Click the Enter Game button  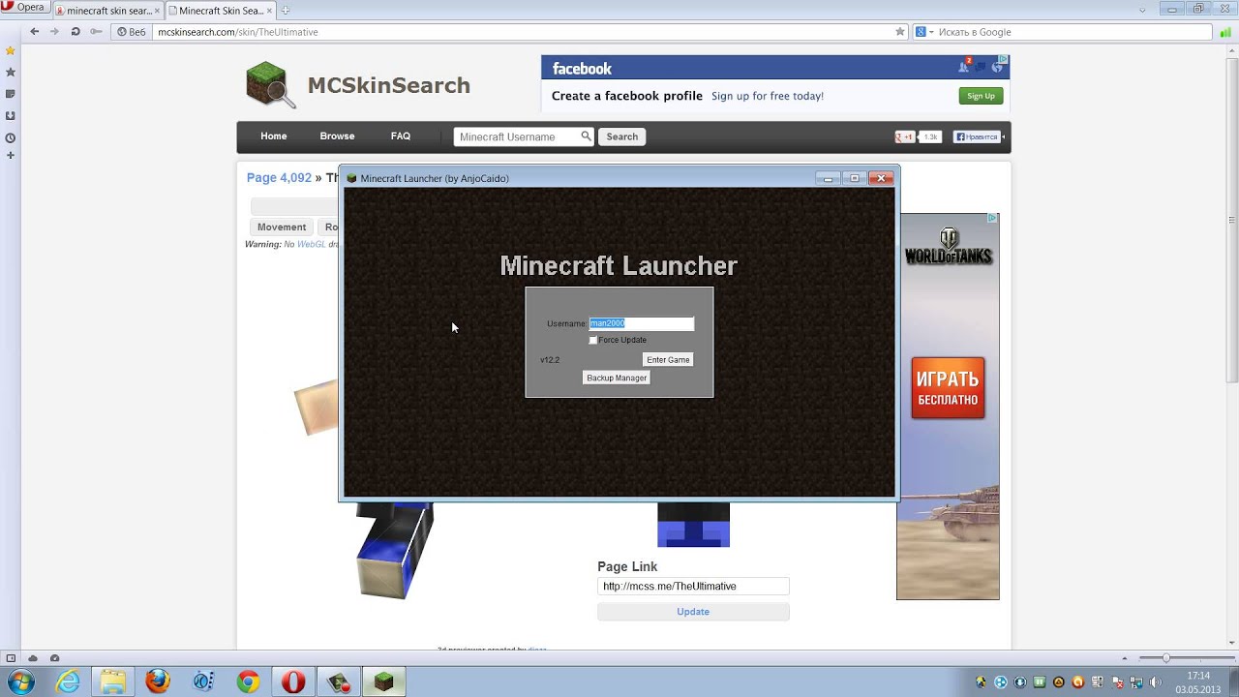668,360
